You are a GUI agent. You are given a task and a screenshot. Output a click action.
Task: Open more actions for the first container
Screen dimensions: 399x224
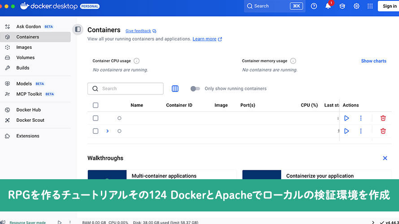click(361, 118)
